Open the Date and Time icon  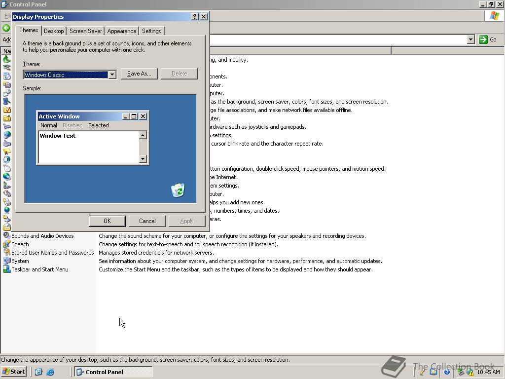coord(6,93)
